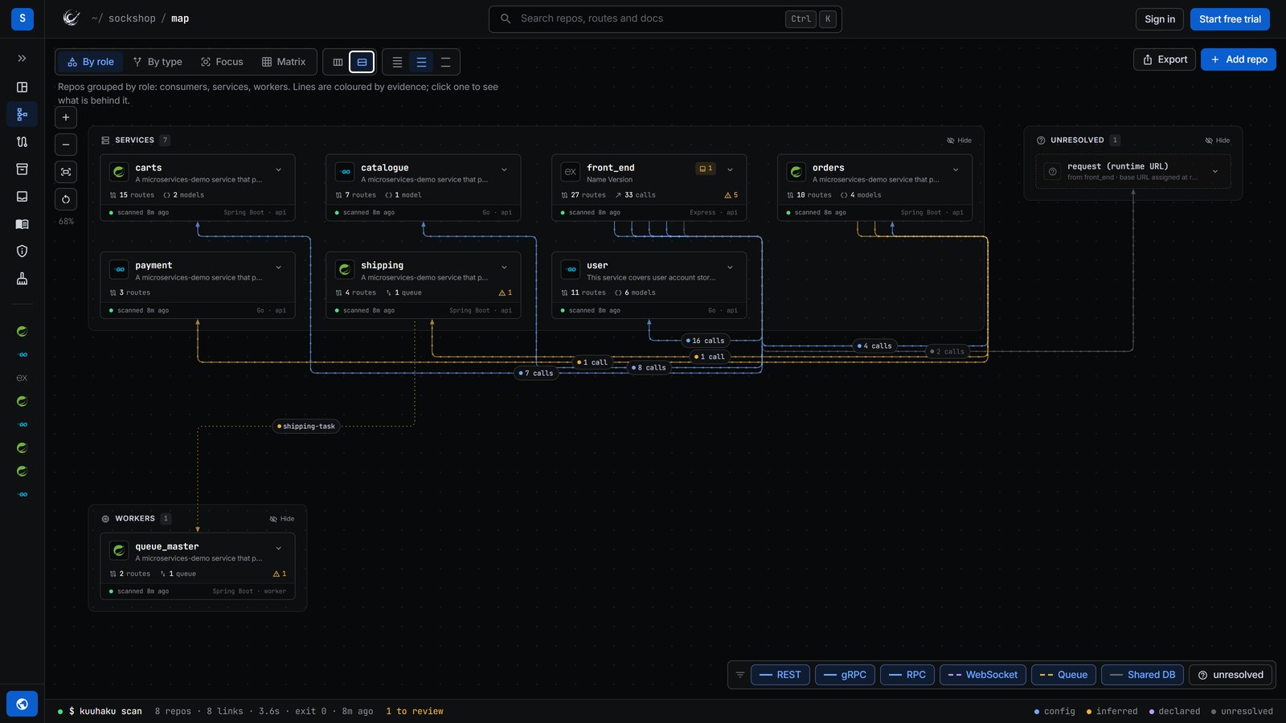Toggle the WebSocket link filter
This screenshot has height=723, width=1286.
coord(982,675)
